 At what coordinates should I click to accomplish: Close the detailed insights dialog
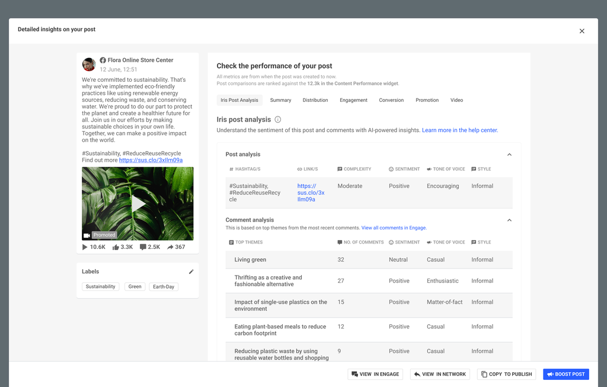click(x=582, y=31)
